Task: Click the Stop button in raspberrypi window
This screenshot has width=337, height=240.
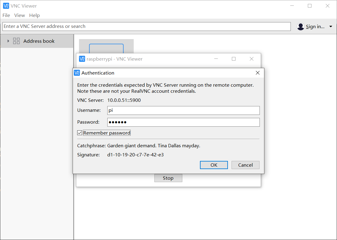Action: click(x=168, y=178)
